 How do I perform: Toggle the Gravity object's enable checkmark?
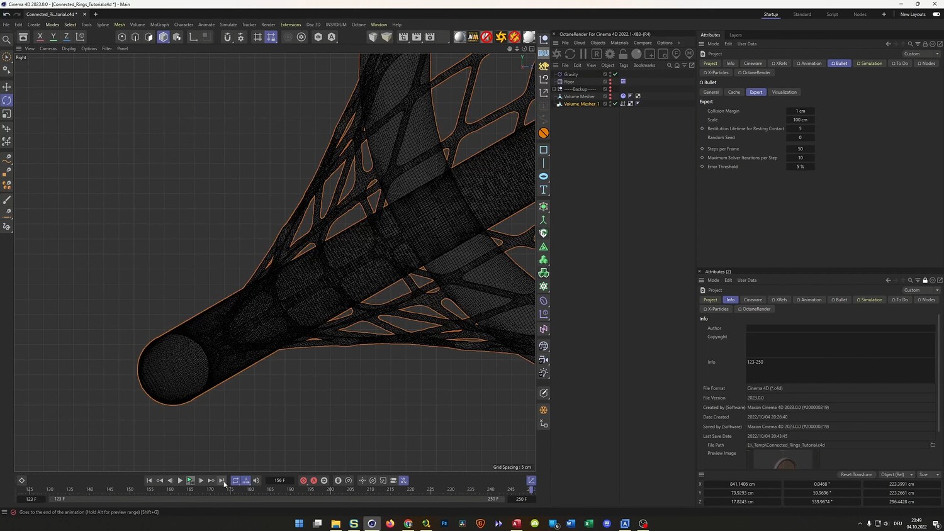click(615, 74)
